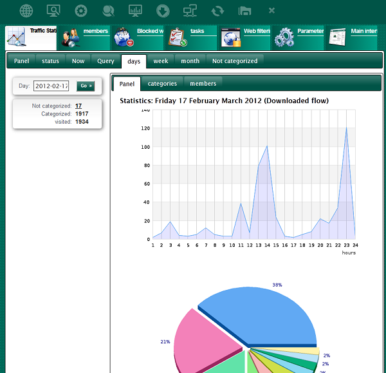Switch to the week tab
This screenshot has height=373, width=386.
click(161, 61)
